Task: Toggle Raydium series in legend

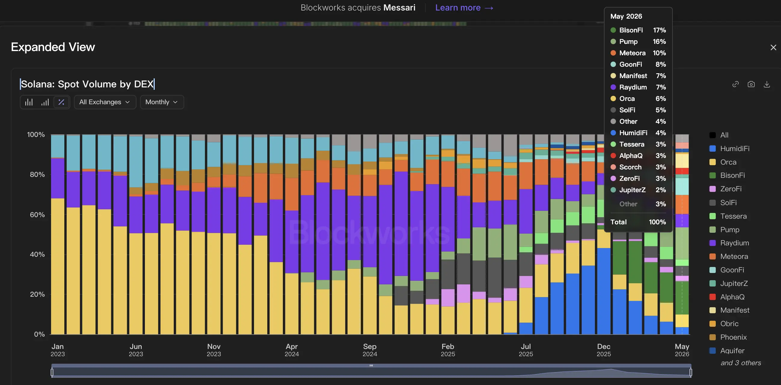Action: [x=729, y=243]
